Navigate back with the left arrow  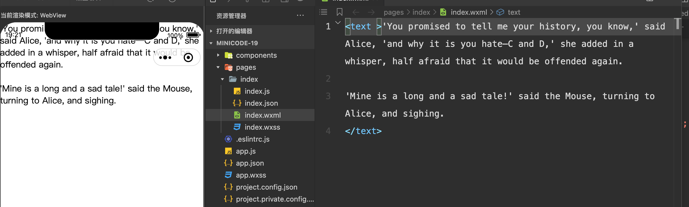point(356,12)
